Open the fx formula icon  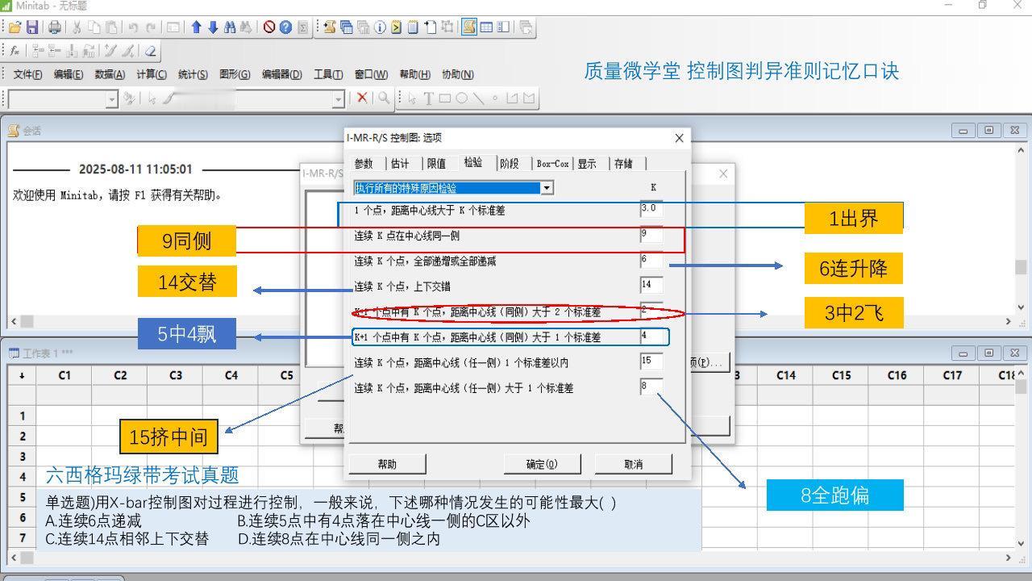[x=15, y=50]
